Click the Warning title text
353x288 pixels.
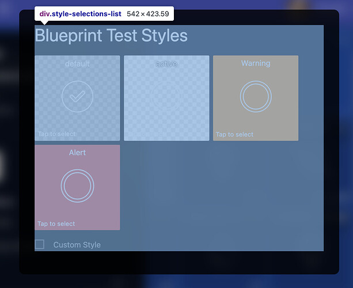(x=256, y=63)
